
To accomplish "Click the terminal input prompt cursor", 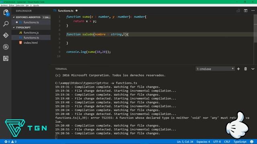I will coord(56,137).
